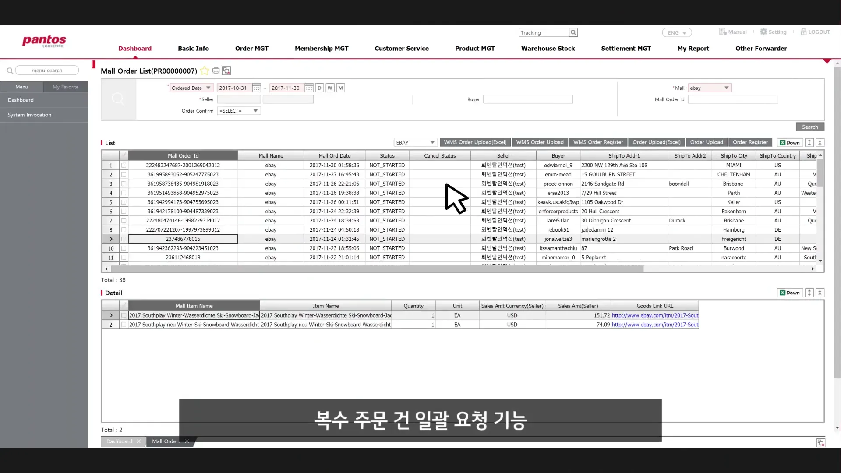Open the end date calendar picker

[309, 88]
